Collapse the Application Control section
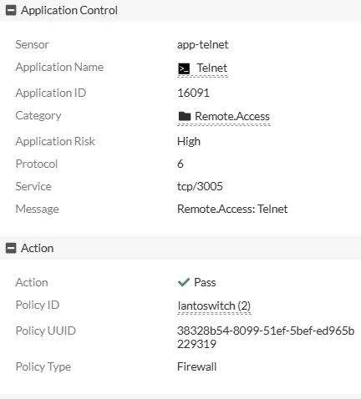The width and height of the screenshot is (361, 399). point(11,10)
